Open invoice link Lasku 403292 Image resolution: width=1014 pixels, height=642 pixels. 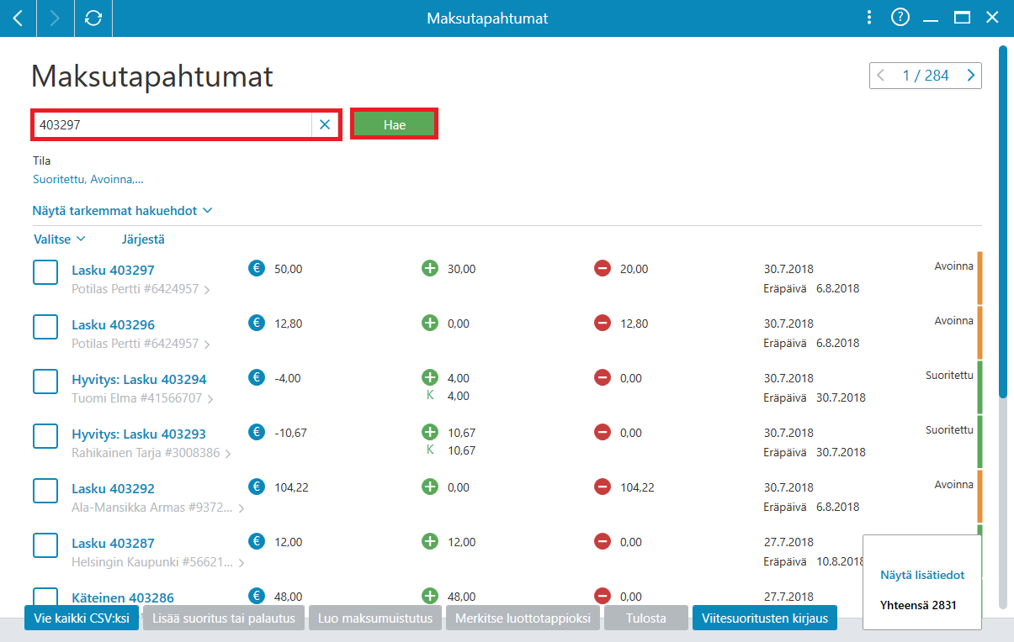[x=113, y=489]
